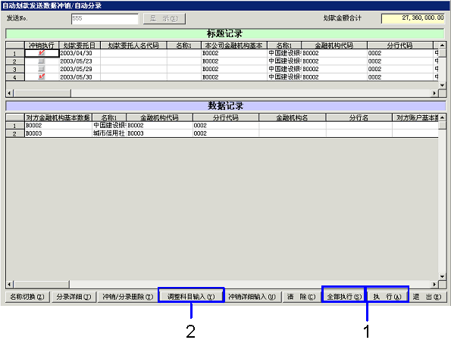Open 调整科目输入 dialog
This screenshot has width=451, height=343.
click(x=191, y=297)
